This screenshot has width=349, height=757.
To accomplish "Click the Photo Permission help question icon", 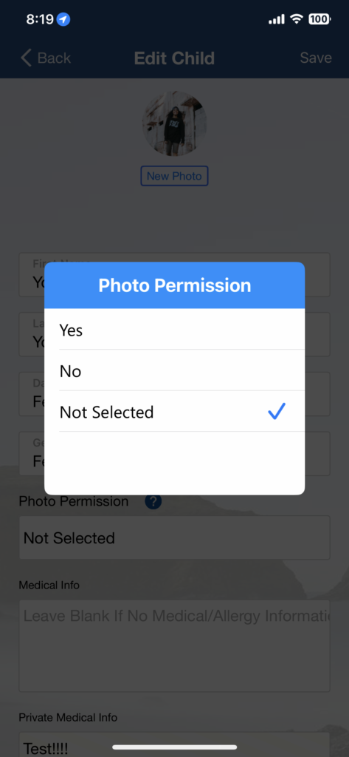I will coord(153,501).
